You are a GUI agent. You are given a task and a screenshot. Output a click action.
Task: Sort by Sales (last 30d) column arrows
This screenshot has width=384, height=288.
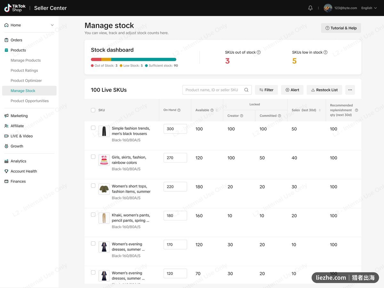(x=320, y=110)
